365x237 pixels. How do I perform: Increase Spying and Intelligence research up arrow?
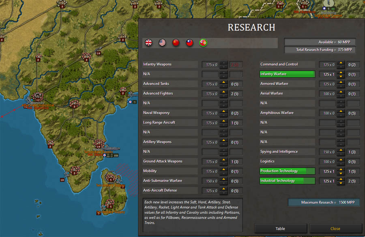(341, 150)
